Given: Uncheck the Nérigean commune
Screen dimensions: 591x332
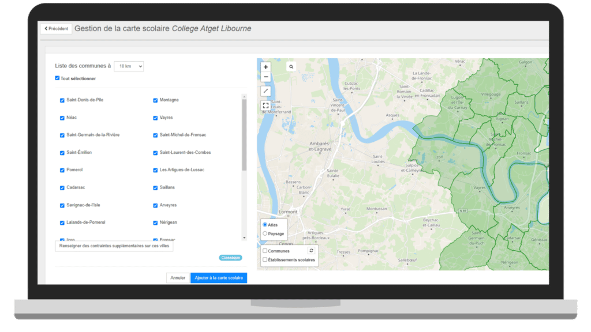Looking at the screenshot, I should (155, 223).
